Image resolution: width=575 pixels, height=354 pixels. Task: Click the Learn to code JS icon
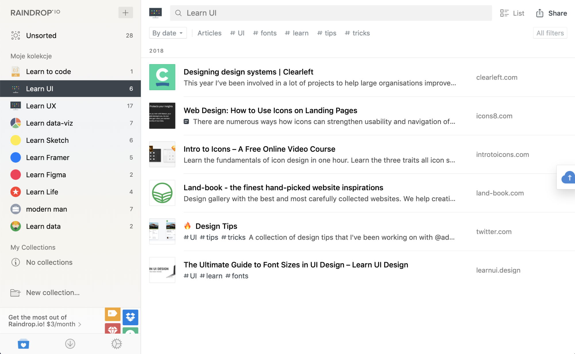click(16, 72)
